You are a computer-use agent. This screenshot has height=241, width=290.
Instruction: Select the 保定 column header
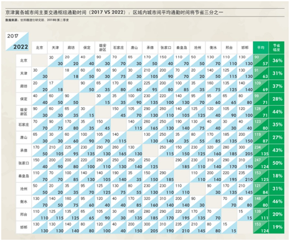point(87,47)
